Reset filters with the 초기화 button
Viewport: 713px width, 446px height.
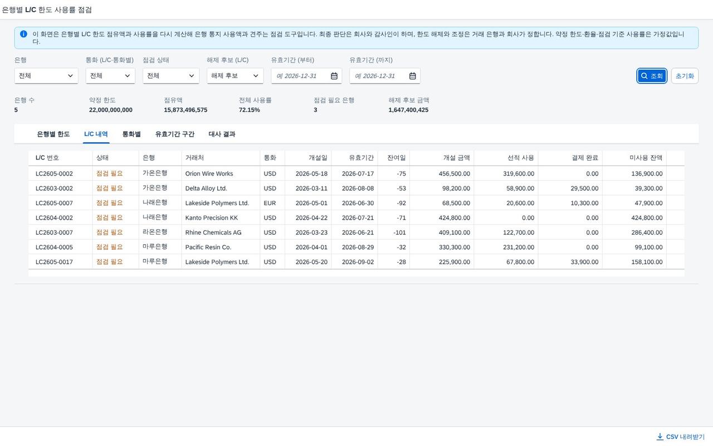tap(685, 76)
